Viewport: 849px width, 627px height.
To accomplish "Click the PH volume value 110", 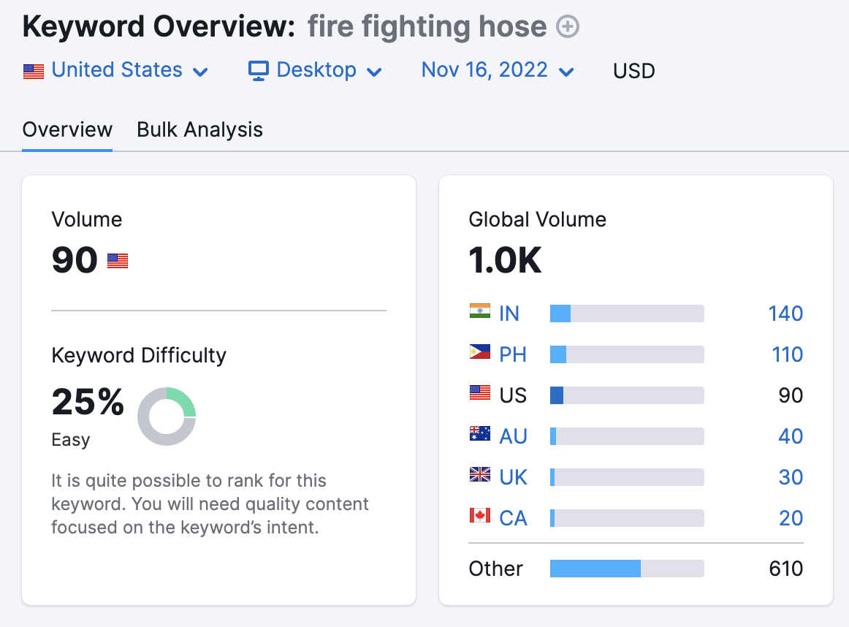I will click(x=787, y=354).
